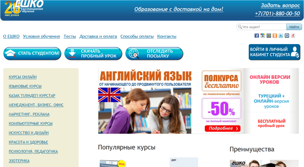
Task: Open the 'Условия обучения' menu item
Action: [x=42, y=36]
